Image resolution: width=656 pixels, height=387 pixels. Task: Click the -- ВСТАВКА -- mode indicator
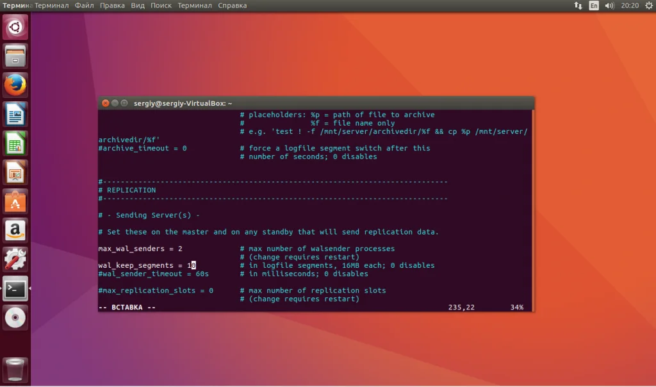click(127, 307)
